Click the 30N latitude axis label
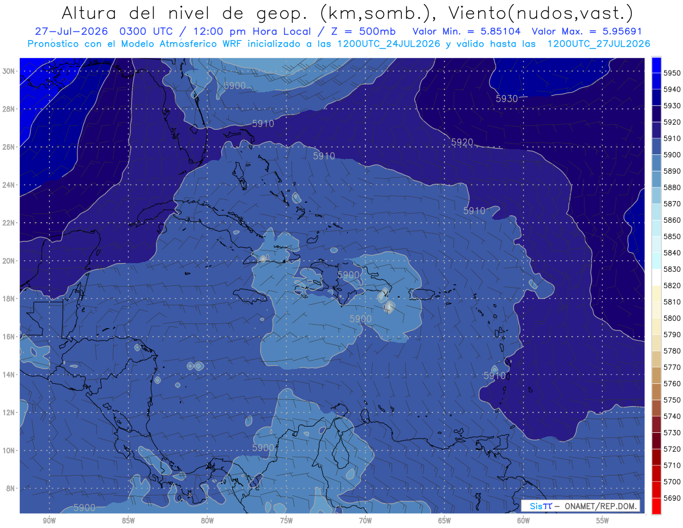 [x=9, y=71]
